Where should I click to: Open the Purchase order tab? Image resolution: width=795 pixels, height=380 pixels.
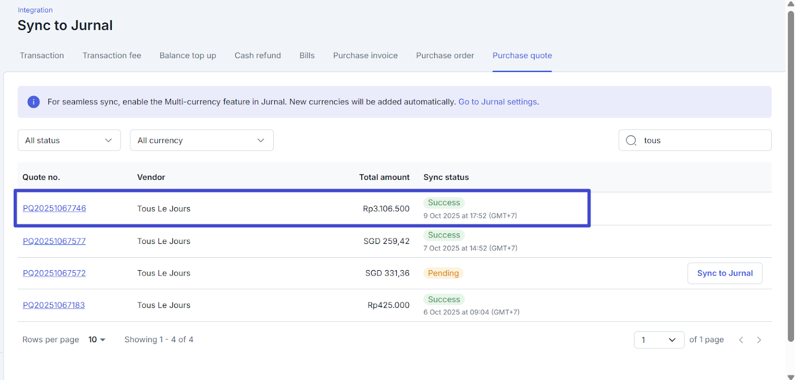point(445,56)
